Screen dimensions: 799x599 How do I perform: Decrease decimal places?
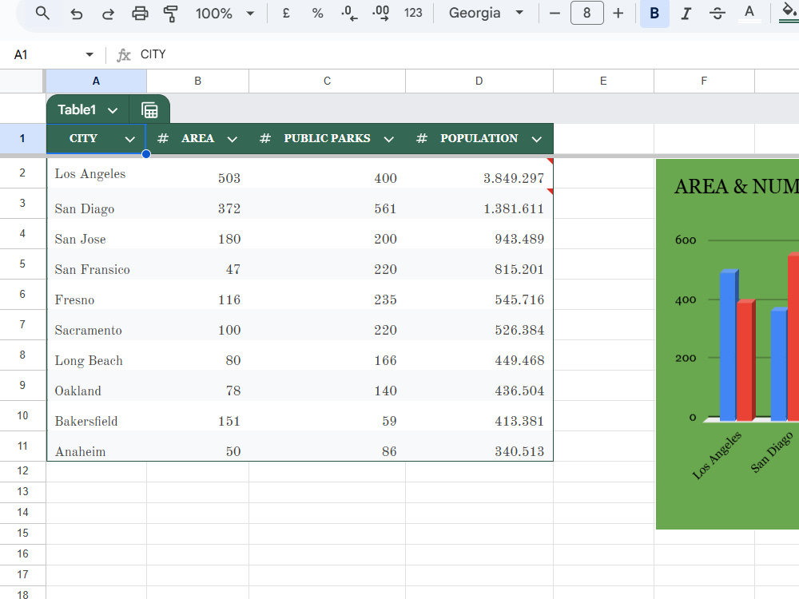tap(349, 14)
